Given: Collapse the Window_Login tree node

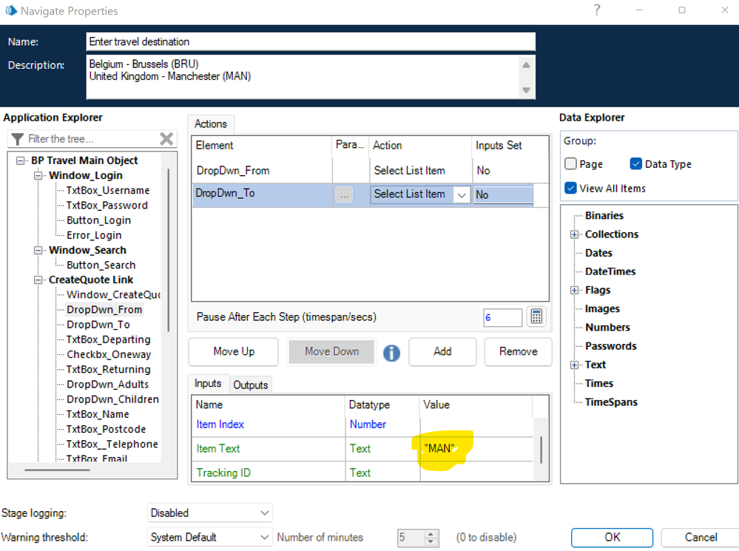Looking at the screenshot, I should pyautogui.click(x=38, y=175).
